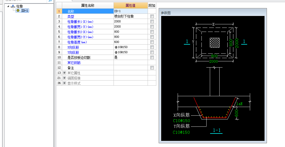Select the 是否按板边切割 label

pos(79,58)
